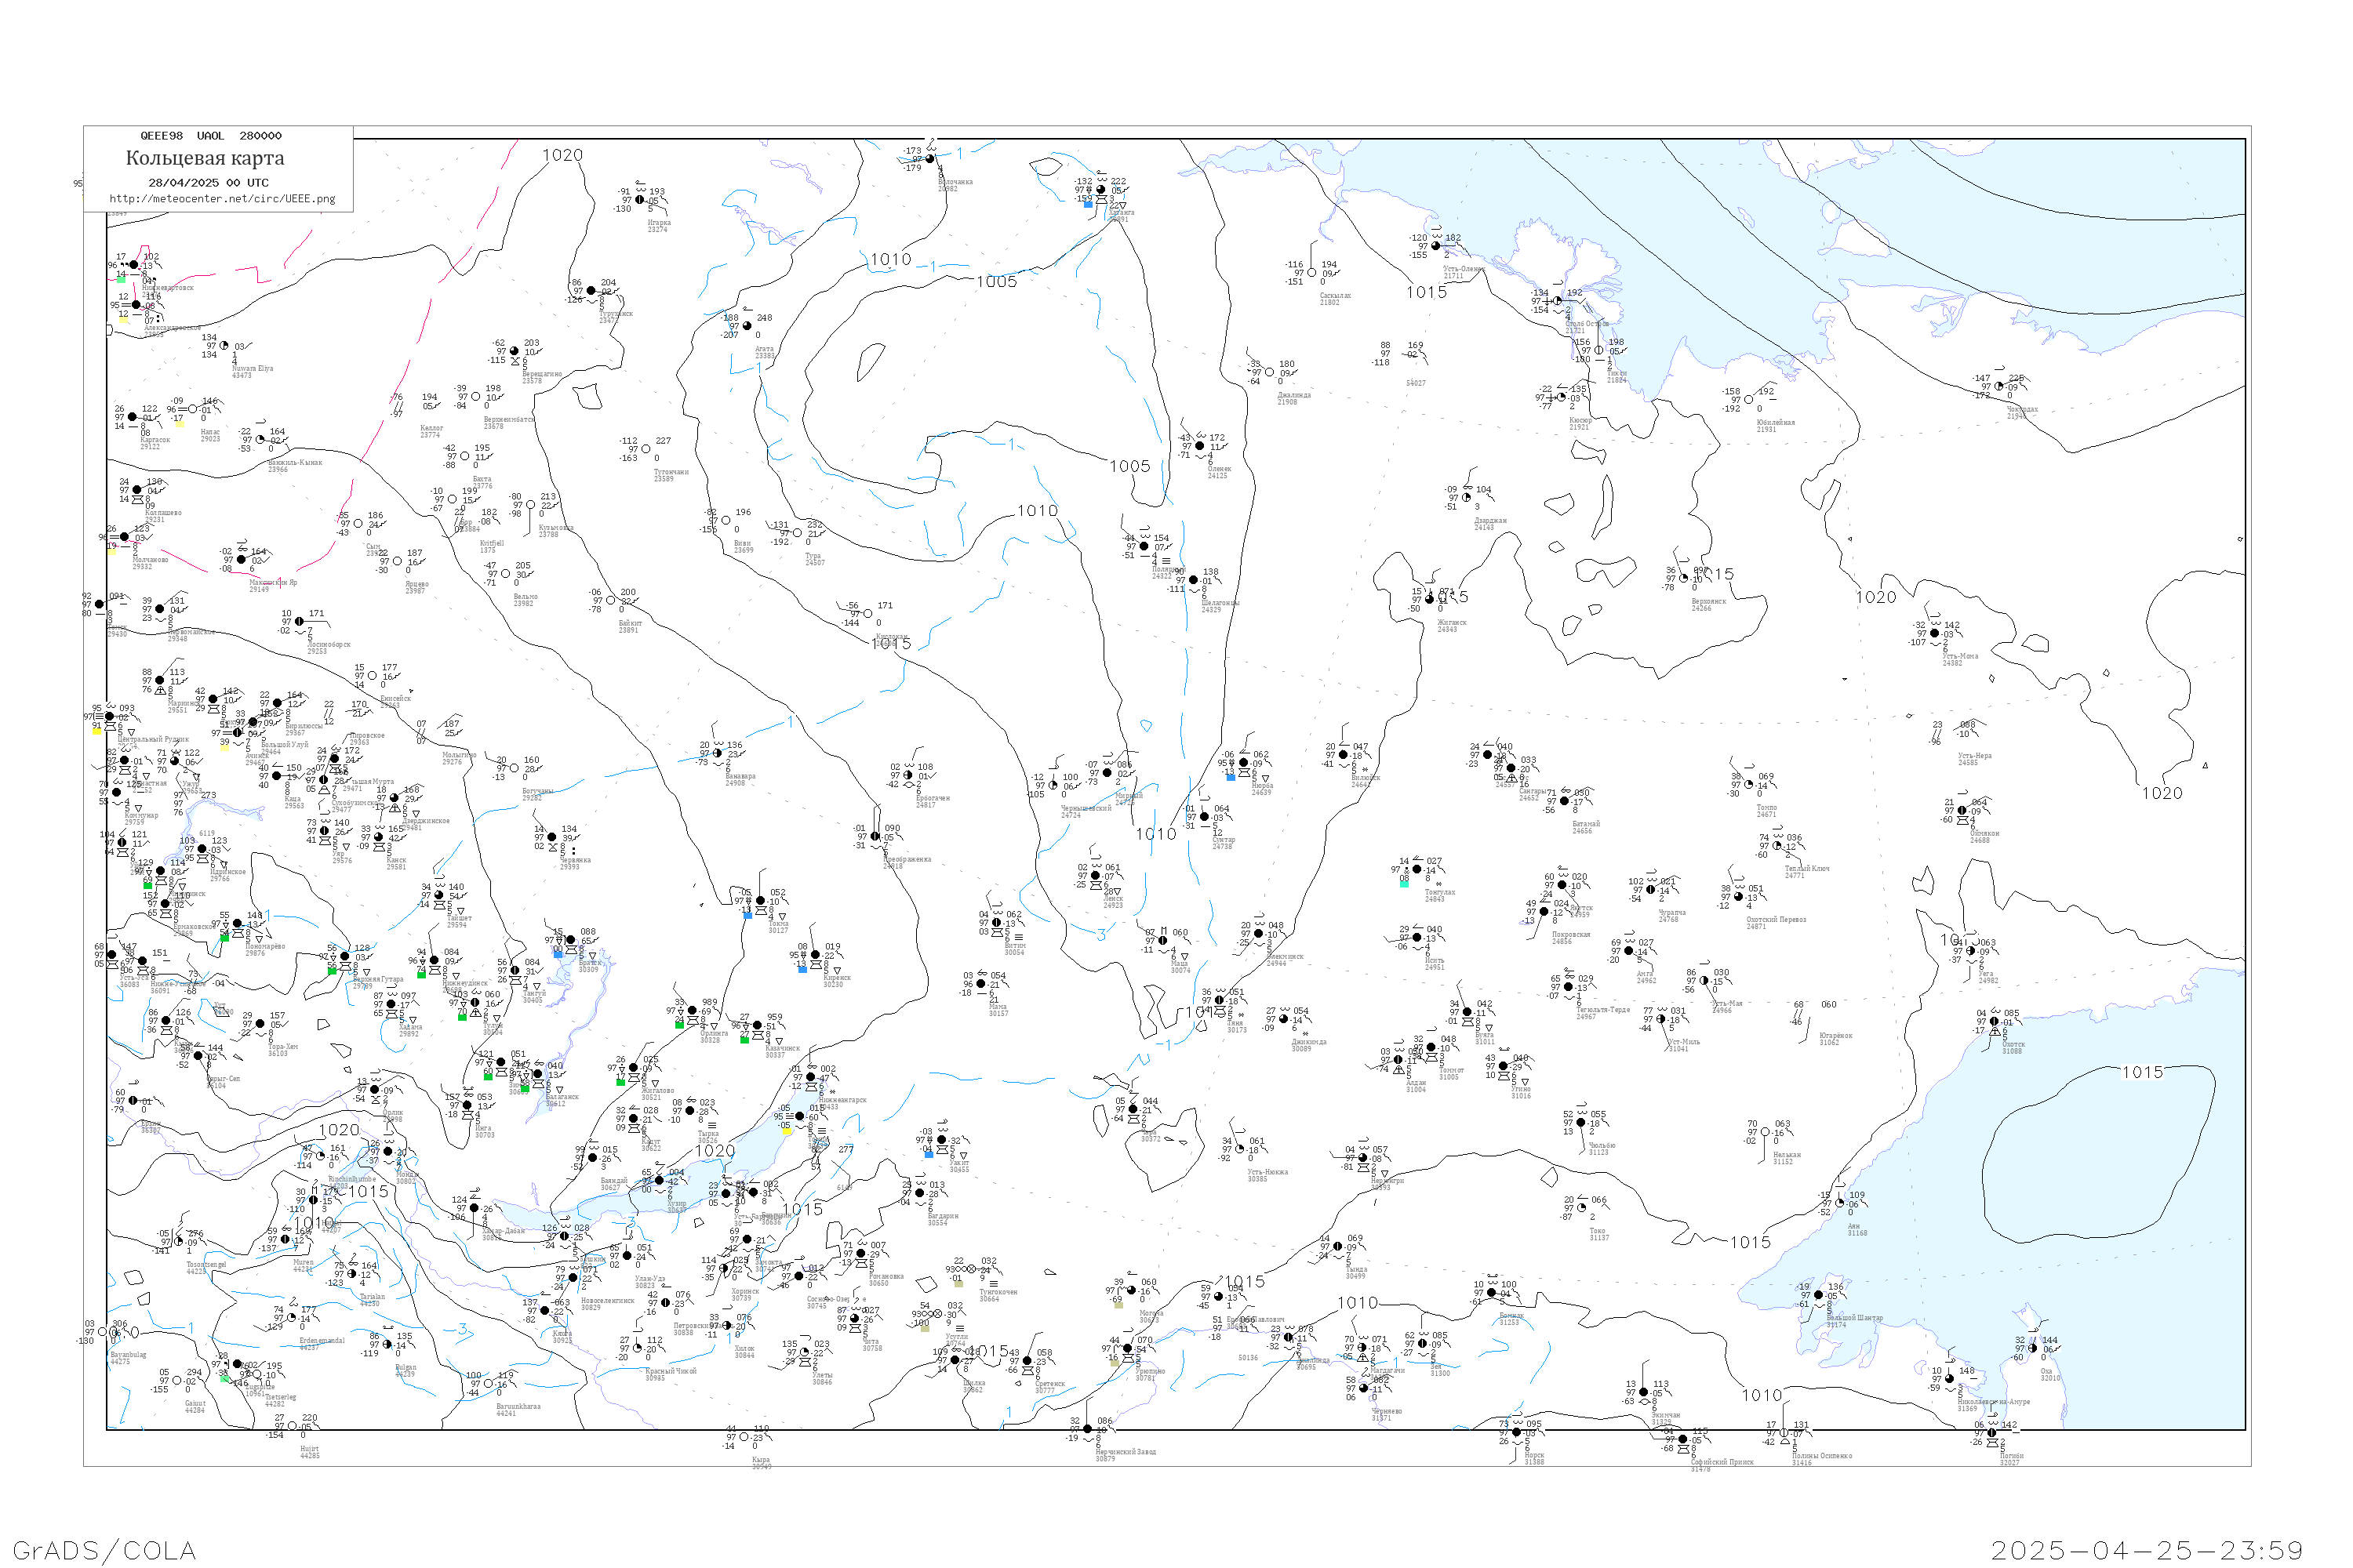This screenshot has height=1568, width=2353.
Task: Click the Агата station circle marker
Action: pyautogui.click(x=747, y=326)
